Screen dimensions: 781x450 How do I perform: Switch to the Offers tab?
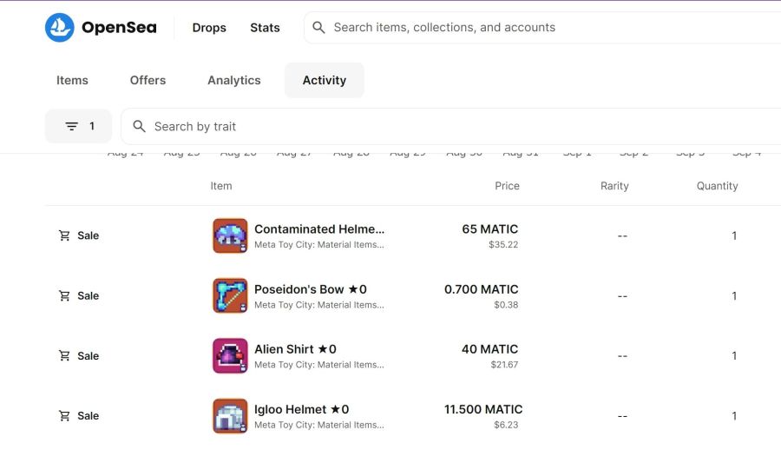148,80
